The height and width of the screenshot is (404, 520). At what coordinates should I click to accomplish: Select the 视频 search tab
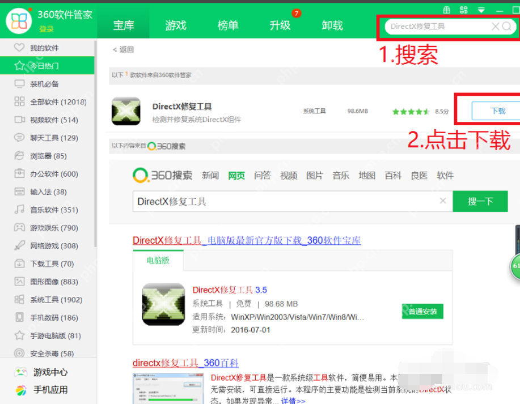pyautogui.click(x=289, y=175)
